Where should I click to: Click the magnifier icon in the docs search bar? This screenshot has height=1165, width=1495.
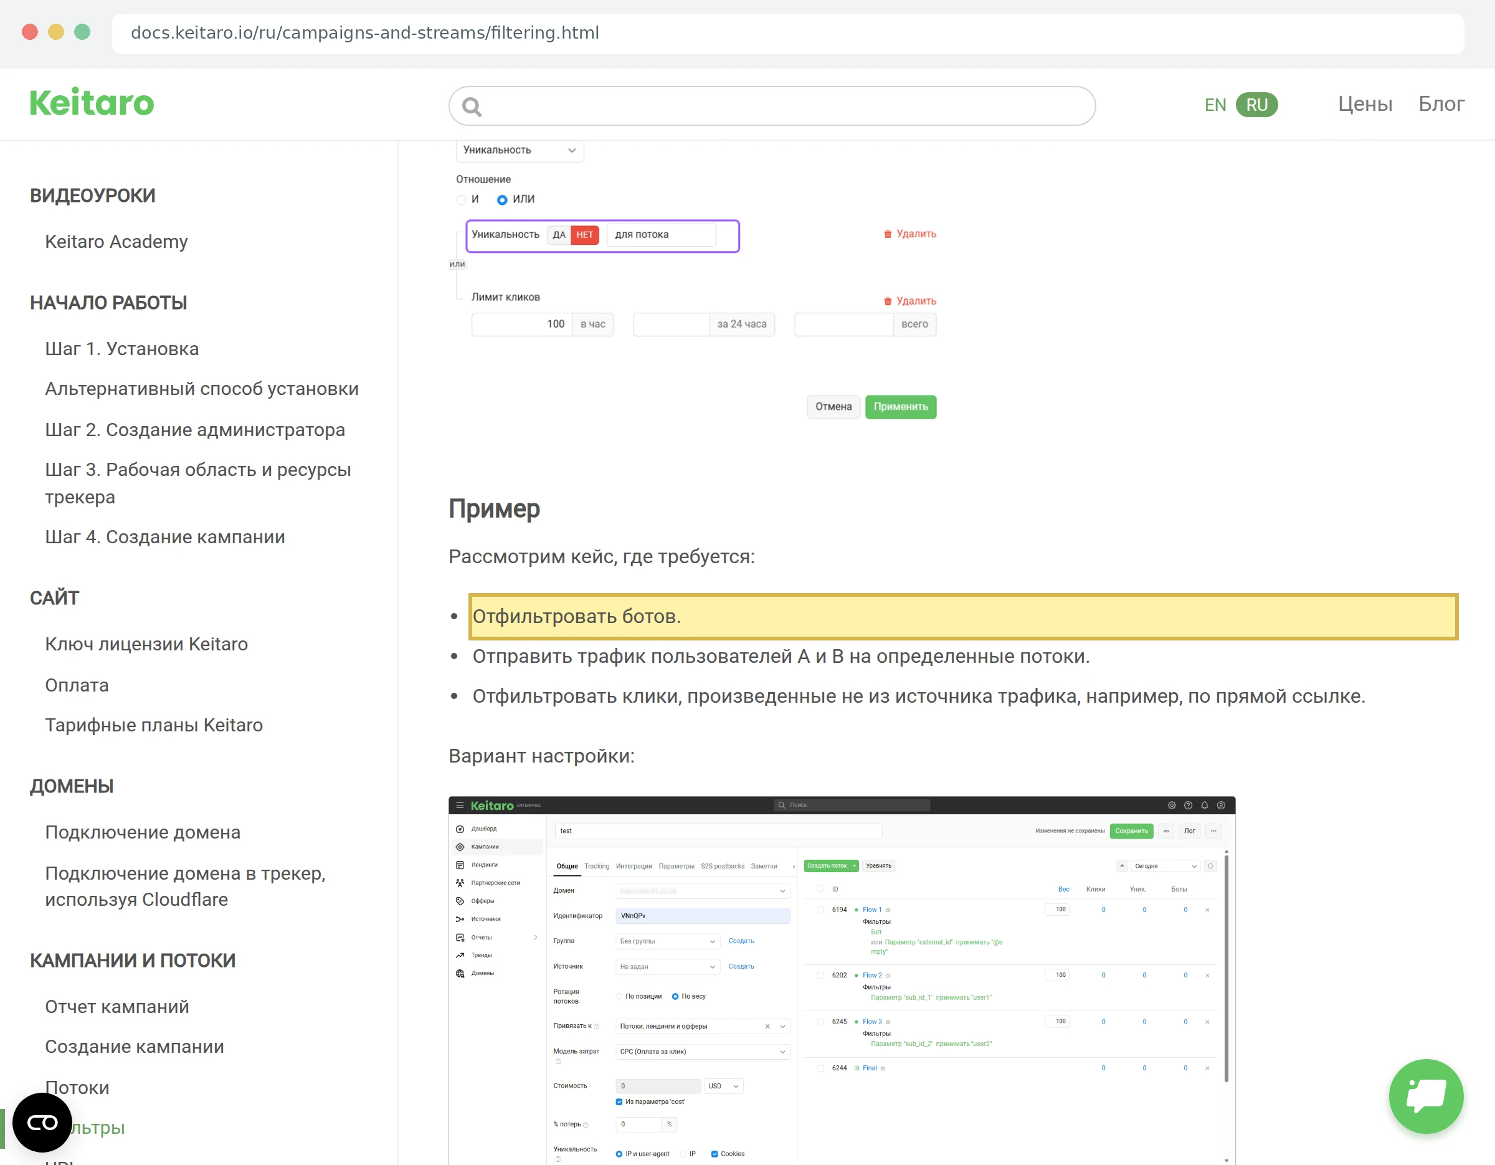(x=472, y=106)
